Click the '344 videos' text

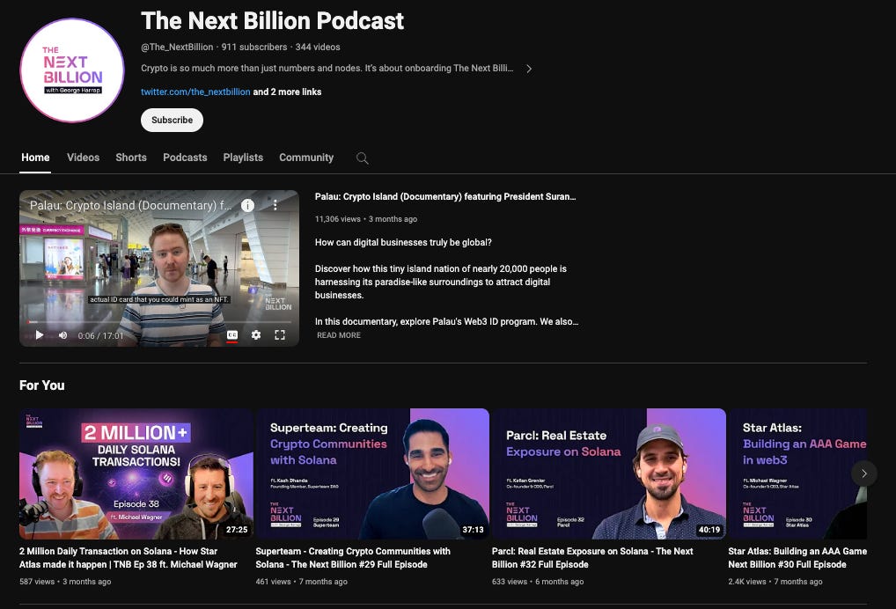318,48
